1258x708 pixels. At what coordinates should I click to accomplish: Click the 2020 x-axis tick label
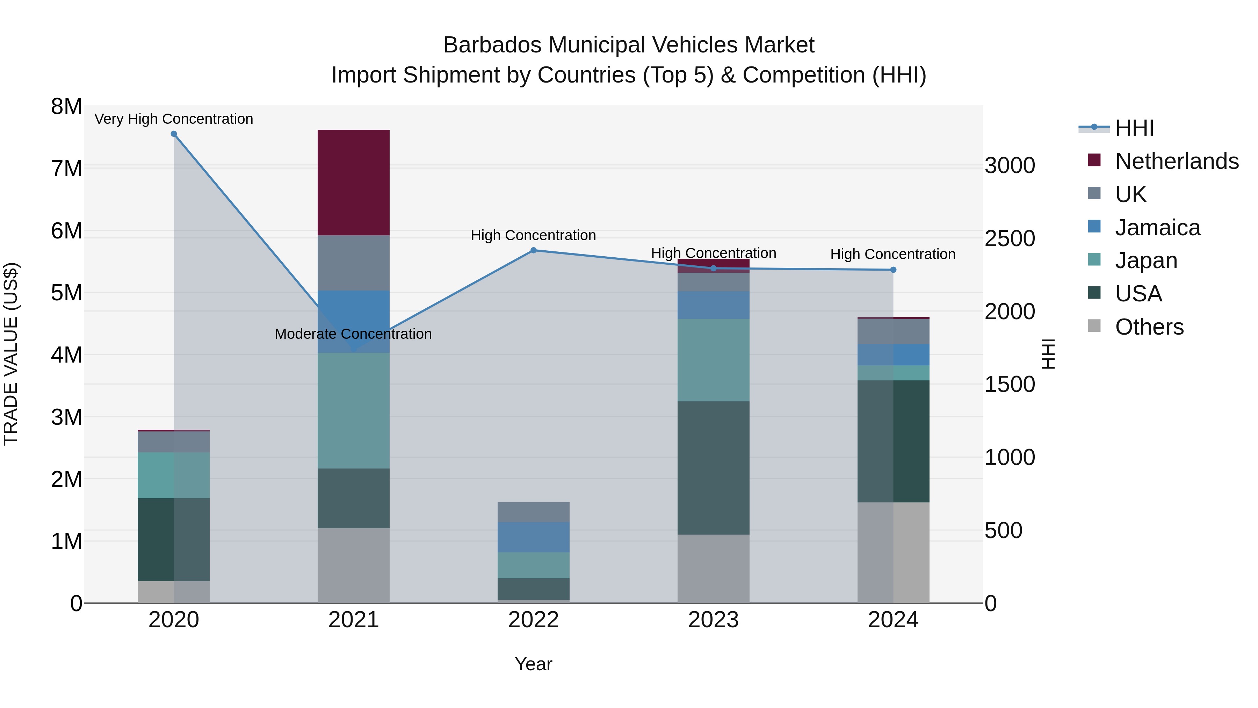tap(174, 620)
